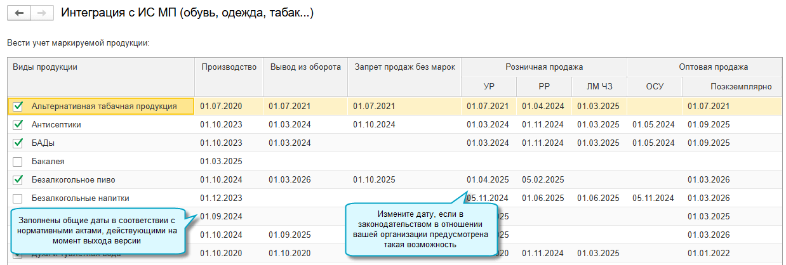Screen dimensions: 786x265
Task: Disable the Безалкогольное пиво checkbox
Action: click(18, 180)
